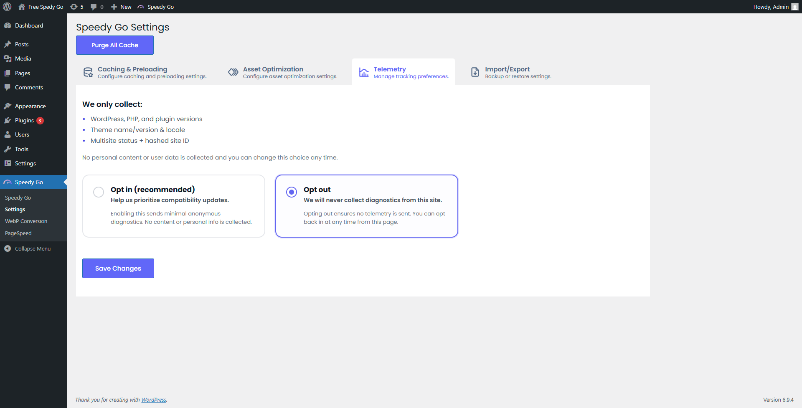
Task: Open the Speedy Go submenu item
Action: pyautogui.click(x=18, y=198)
